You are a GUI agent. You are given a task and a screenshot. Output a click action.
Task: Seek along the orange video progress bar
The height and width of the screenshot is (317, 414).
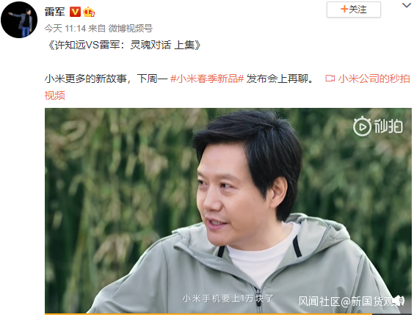(x=228, y=314)
